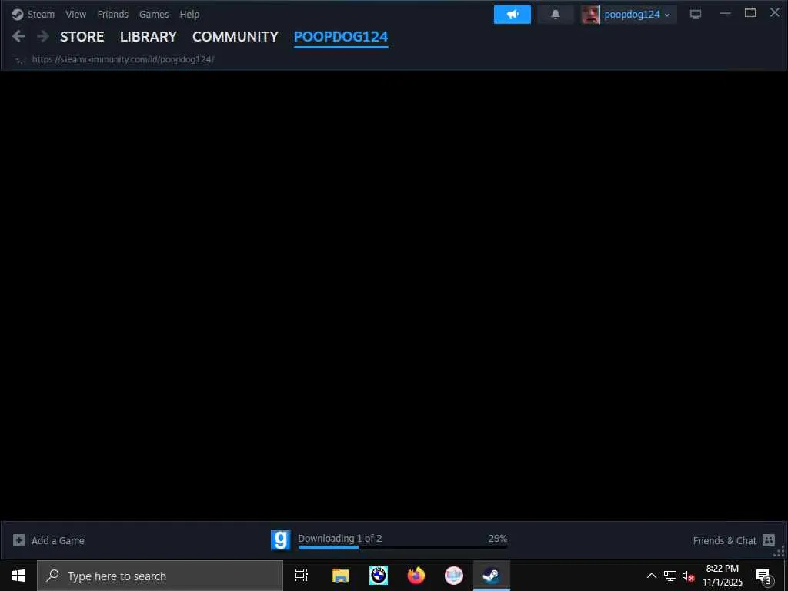Open Task View on the taskbar
Screen dimensions: 788x591
[302, 576]
